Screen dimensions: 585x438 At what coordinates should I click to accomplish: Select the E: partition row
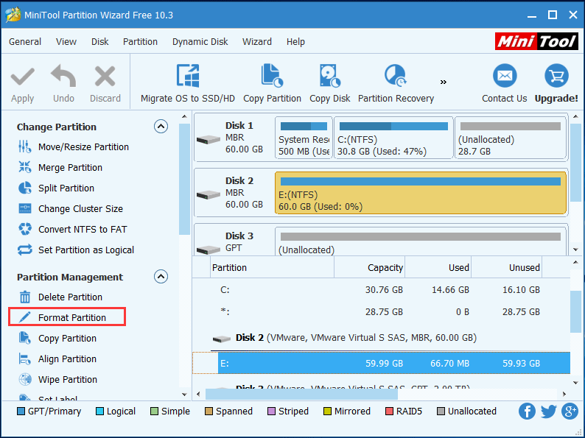(x=382, y=363)
